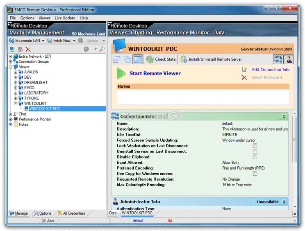Expand the Performance Monitor tree node
Image resolution: width=305 pixels, height=231 pixels.
(10, 120)
